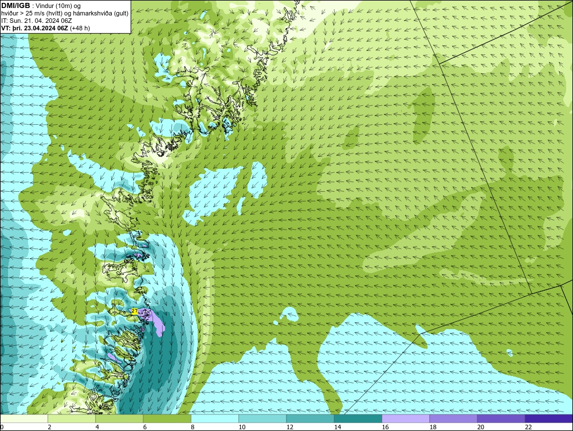
Task: Click the DMI/IGB title text
Action: [15, 6]
